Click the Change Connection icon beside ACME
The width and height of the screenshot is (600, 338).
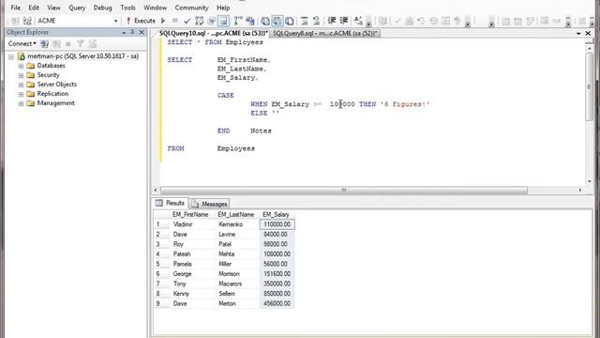pos(27,21)
